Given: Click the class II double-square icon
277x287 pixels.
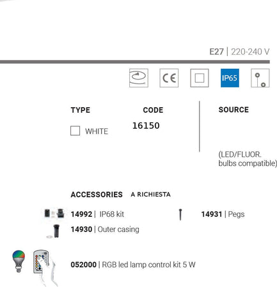Looking at the screenshot, I should coord(200,78).
